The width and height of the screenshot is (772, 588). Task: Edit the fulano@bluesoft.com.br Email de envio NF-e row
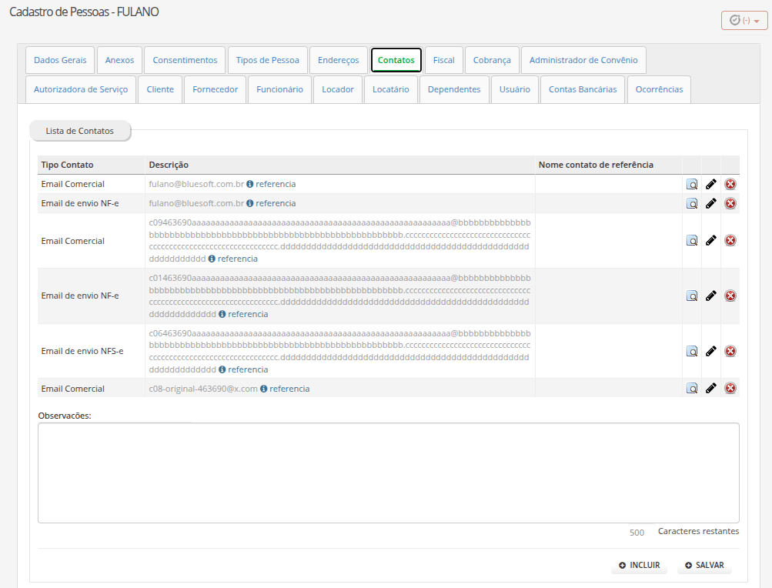click(711, 203)
